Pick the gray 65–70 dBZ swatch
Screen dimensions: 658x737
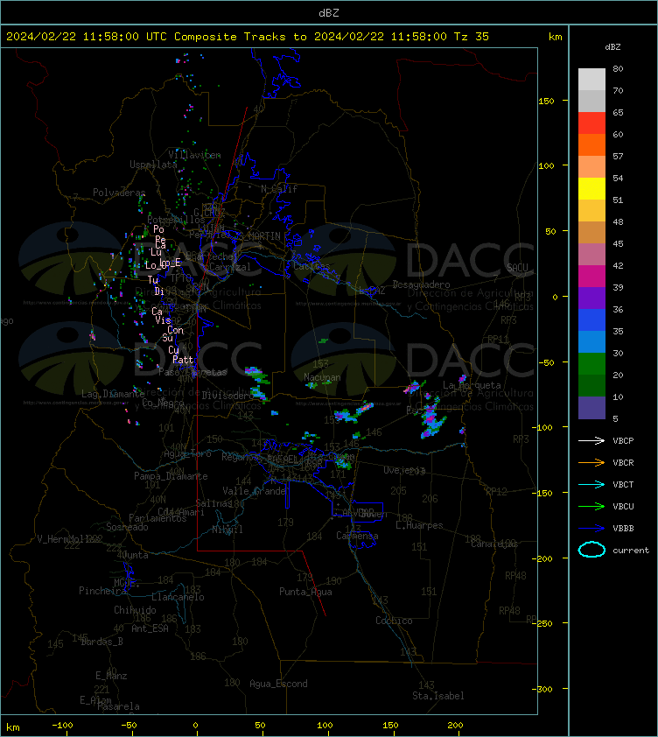[x=591, y=101]
